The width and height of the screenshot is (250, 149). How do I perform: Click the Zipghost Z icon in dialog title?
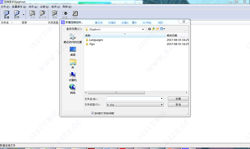click(63, 22)
